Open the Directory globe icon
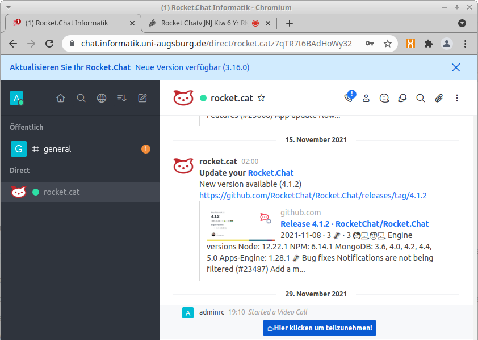 click(x=102, y=98)
